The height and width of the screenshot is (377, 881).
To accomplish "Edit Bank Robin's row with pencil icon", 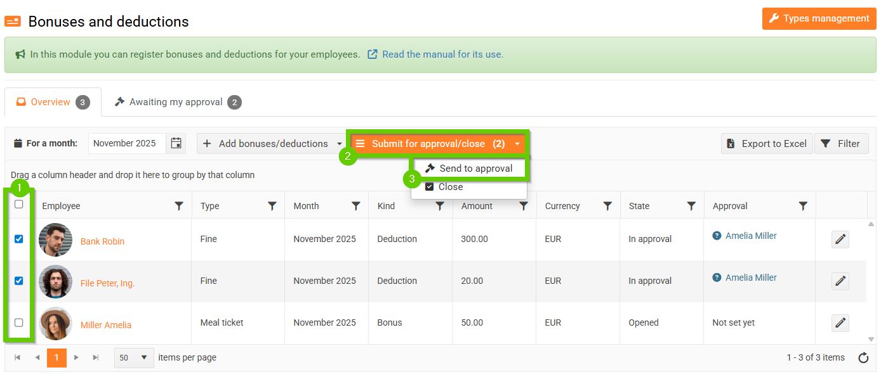I will pyautogui.click(x=840, y=240).
